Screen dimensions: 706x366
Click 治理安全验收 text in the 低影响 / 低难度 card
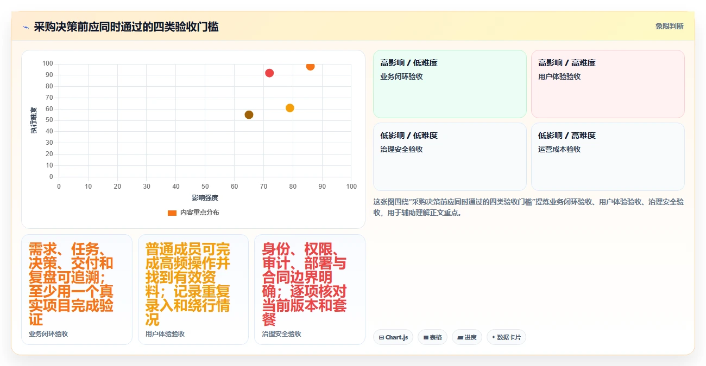click(401, 149)
